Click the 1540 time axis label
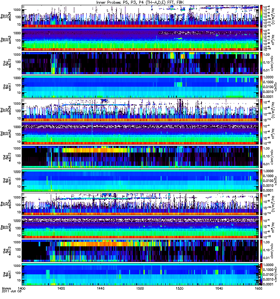This screenshot has width=280, height=299. click(x=219, y=288)
